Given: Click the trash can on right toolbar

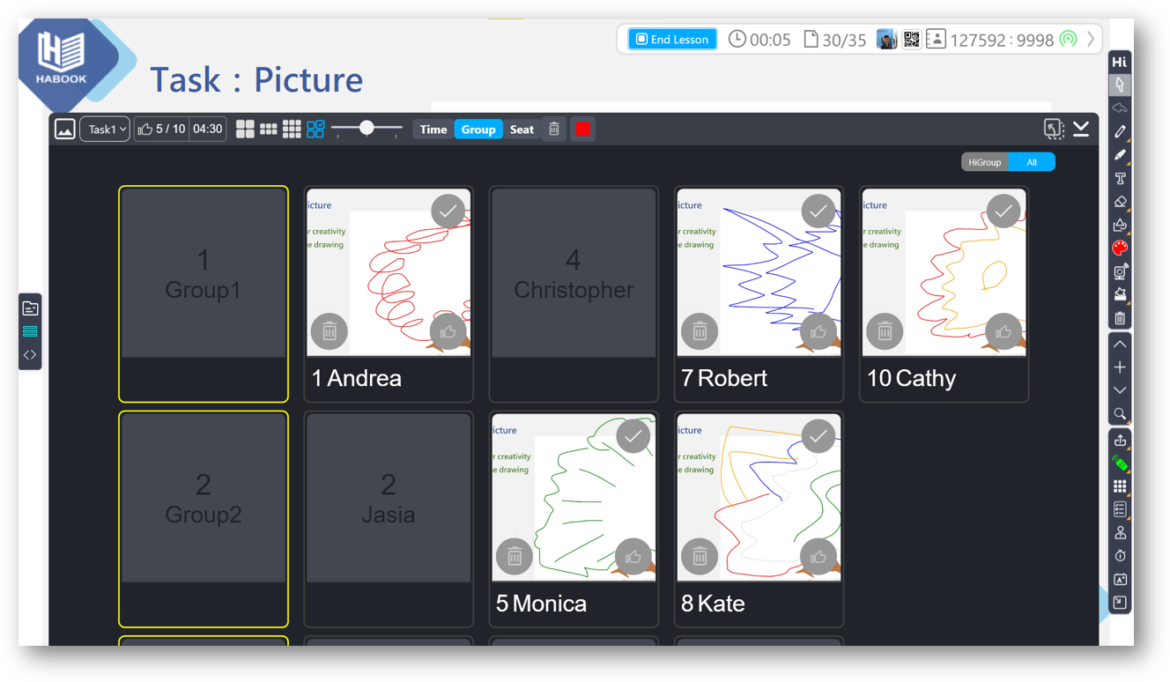Looking at the screenshot, I should (1120, 318).
